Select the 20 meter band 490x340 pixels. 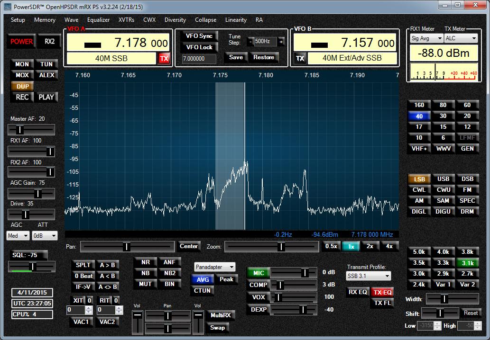click(467, 116)
